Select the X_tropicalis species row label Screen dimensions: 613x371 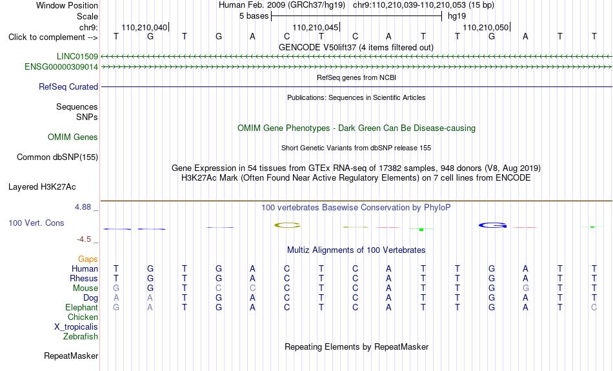(x=76, y=327)
